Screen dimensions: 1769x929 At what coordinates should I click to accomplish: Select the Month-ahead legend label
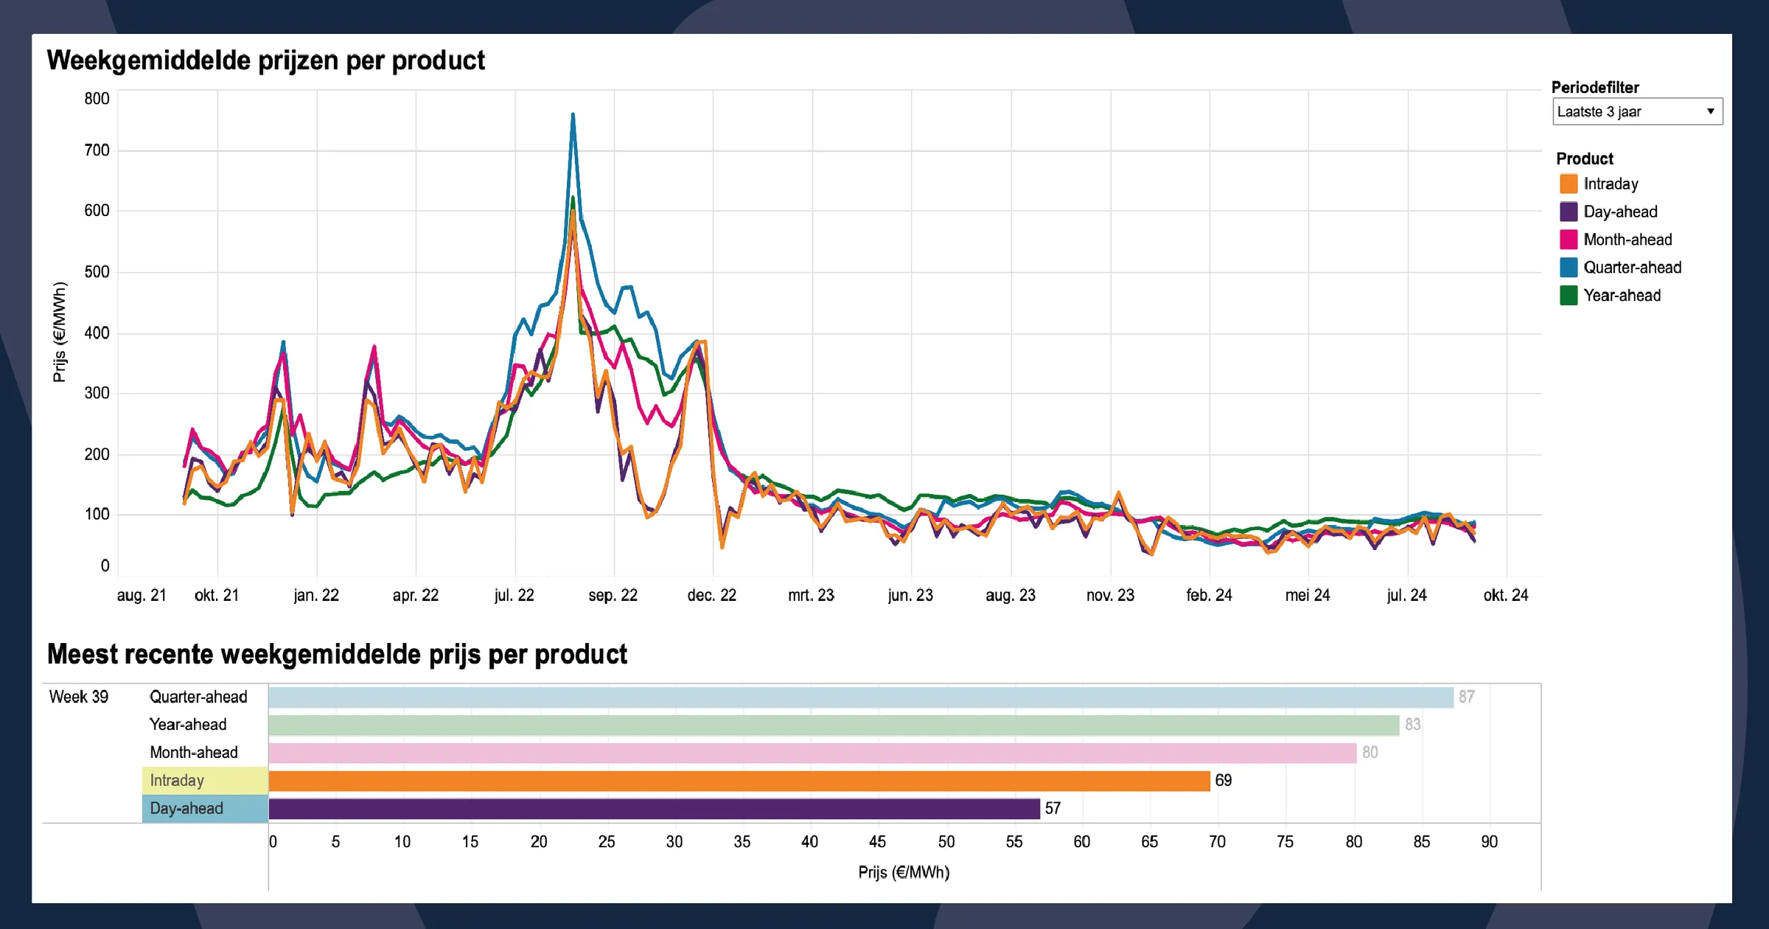[1627, 240]
